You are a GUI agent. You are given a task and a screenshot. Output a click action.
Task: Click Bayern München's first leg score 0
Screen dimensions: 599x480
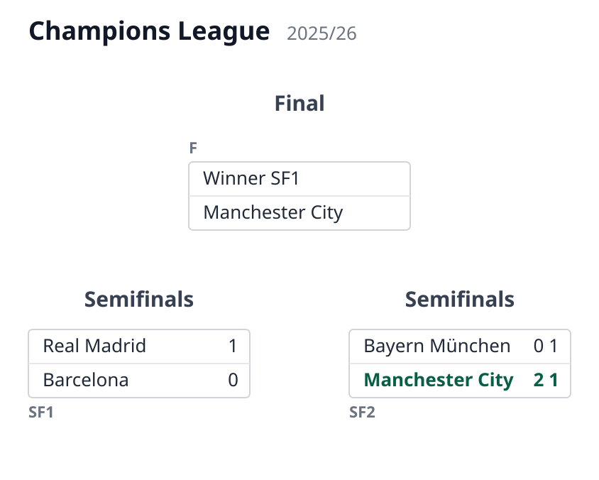pos(539,347)
